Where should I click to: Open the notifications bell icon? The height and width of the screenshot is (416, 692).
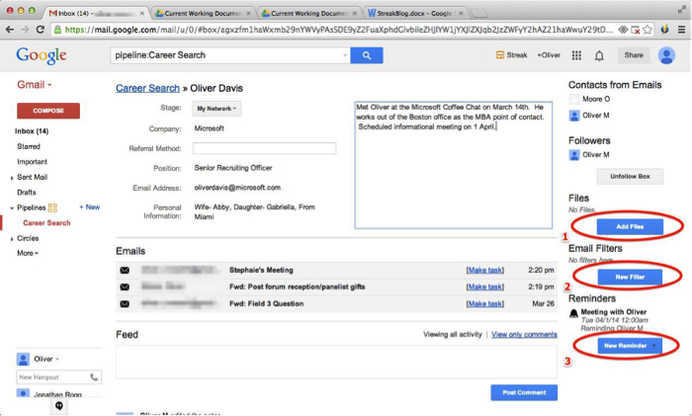599,56
